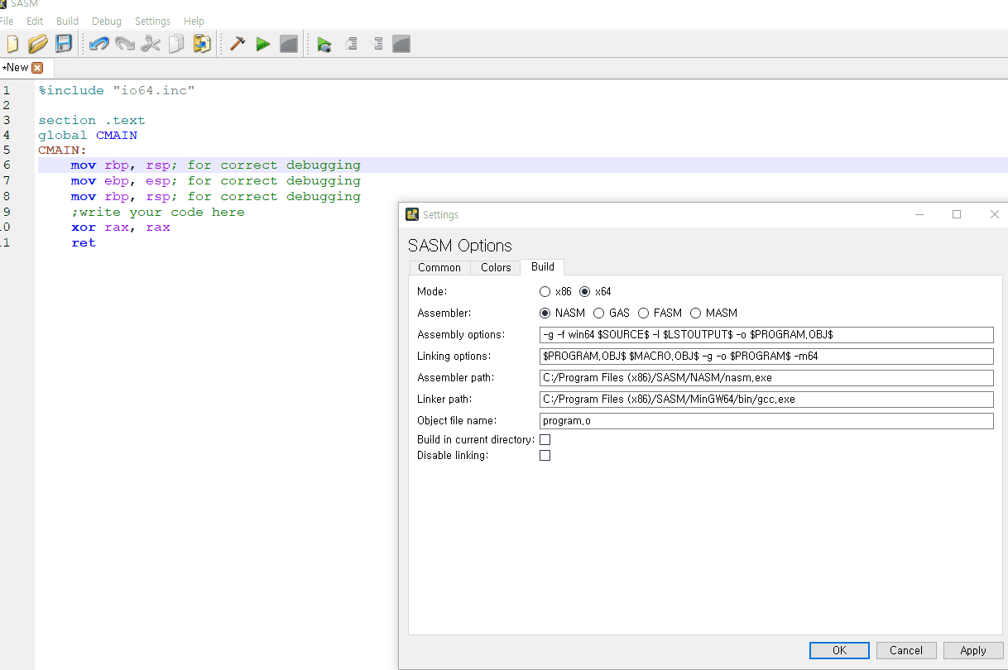The width and height of the screenshot is (1008, 670).
Task: Click the highlighted 'mov rbp, rsp' line 6
Action: pos(216,165)
